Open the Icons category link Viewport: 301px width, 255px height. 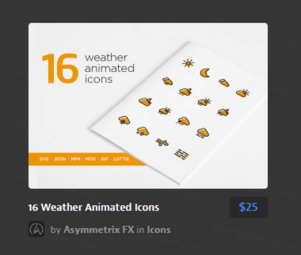(x=158, y=230)
